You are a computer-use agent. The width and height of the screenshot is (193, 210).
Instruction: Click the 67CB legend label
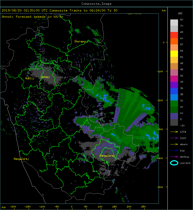183,132
